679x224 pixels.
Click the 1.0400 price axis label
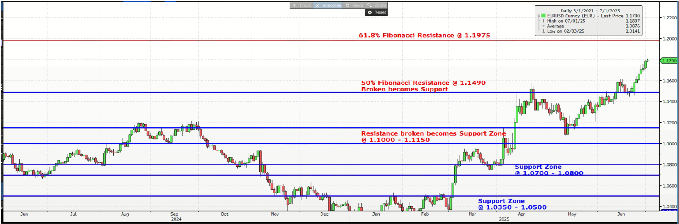click(669, 207)
